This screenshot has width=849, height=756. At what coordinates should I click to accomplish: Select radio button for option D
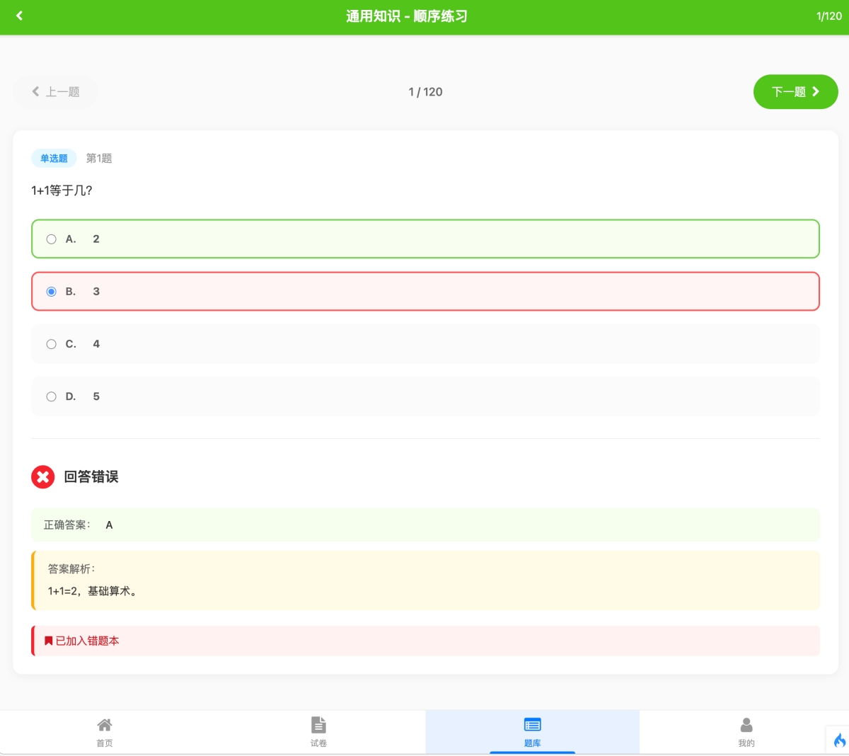coord(52,396)
